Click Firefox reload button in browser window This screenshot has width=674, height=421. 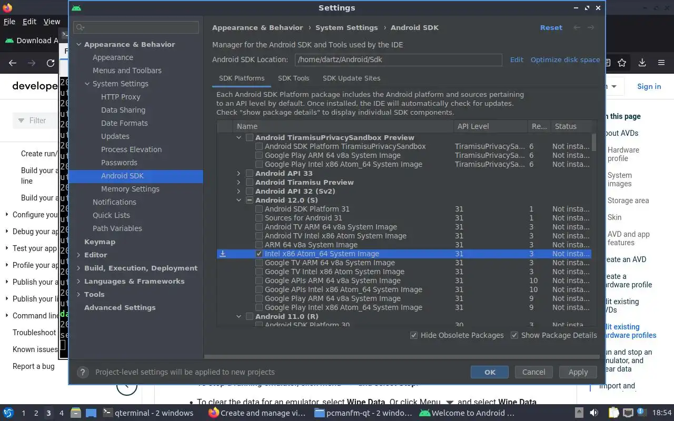pos(51,63)
